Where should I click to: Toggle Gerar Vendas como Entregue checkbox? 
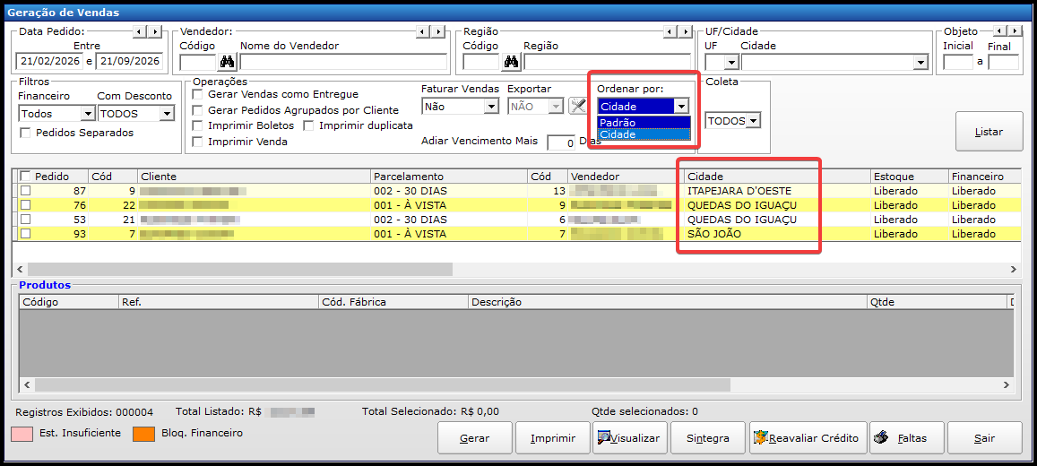tap(197, 94)
